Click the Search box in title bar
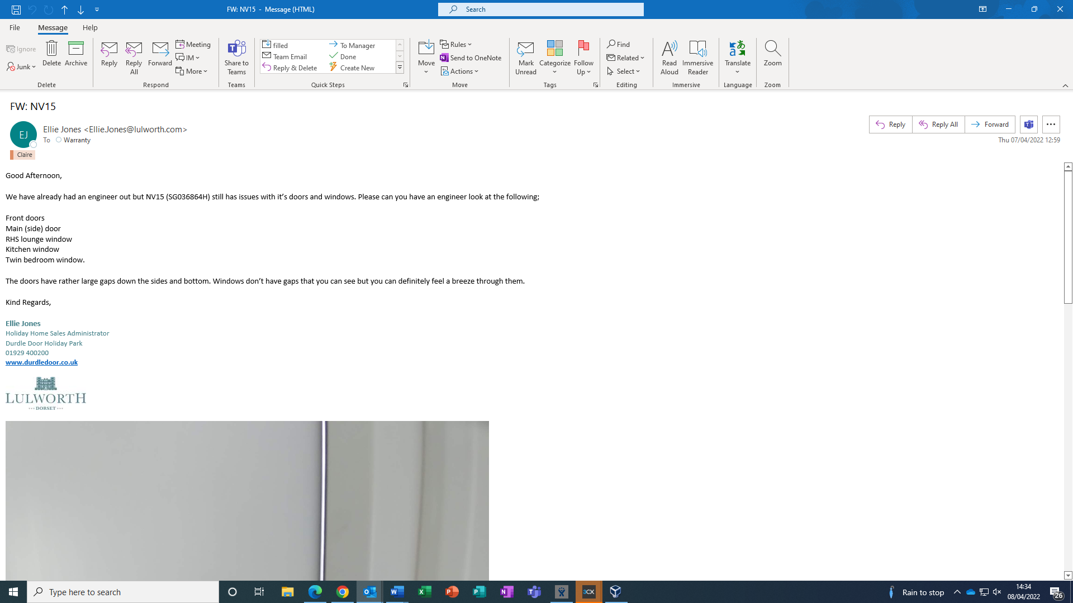Image resolution: width=1073 pixels, height=603 pixels. [541, 9]
